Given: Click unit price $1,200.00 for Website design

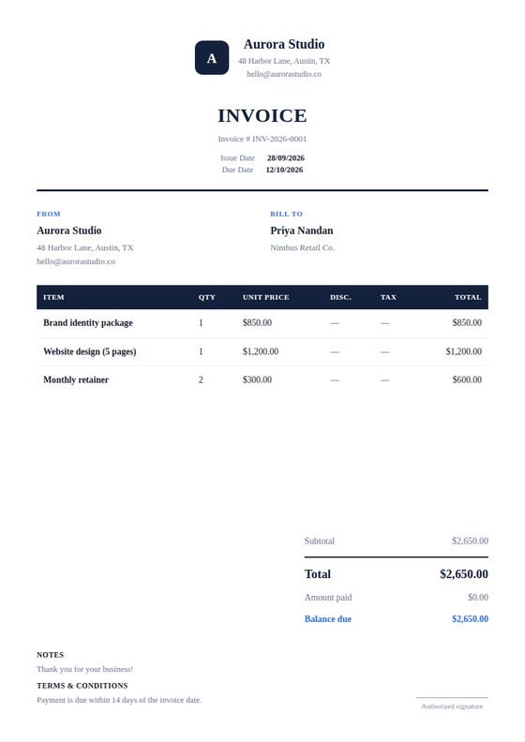Looking at the screenshot, I should [261, 351].
